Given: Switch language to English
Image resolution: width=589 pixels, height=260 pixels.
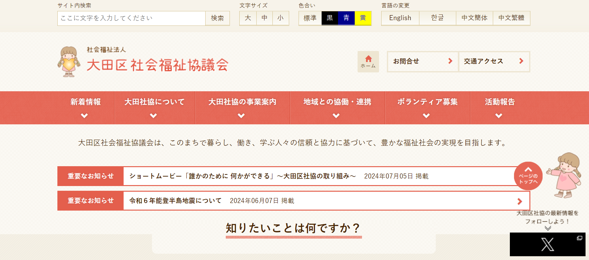Looking at the screenshot, I should (x=400, y=18).
